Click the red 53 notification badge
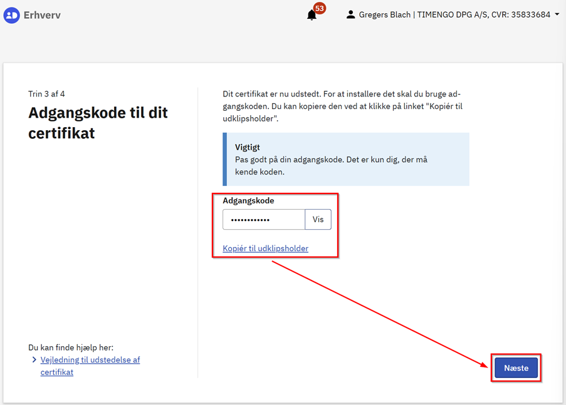The image size is (566, 405). pos(320,8)
